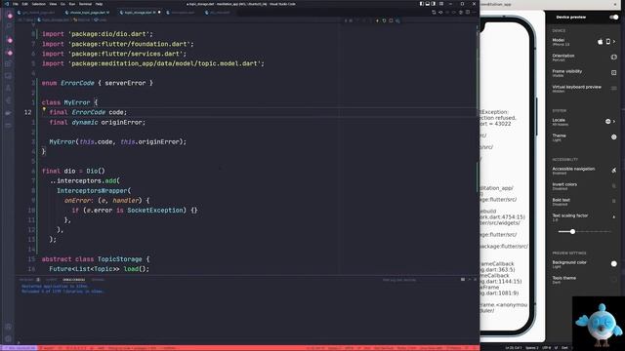Click the Theme light-mode icon

pos(614,136)
